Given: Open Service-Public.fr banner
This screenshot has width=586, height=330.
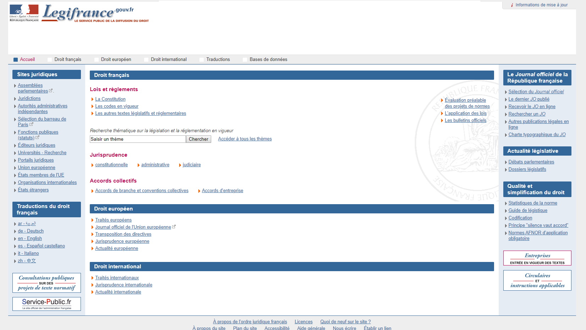Looking at the screenshot, I should [x=46, y=304].
